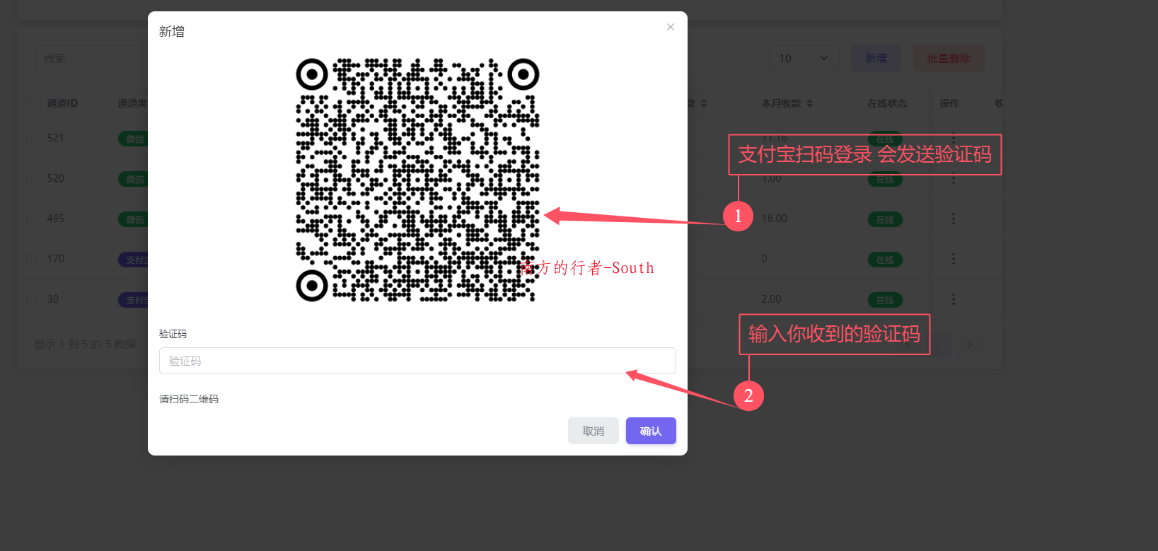Check the row checkbox for ID 495
Viewport: 1158px width, 551px height.
(x=31, y=218)
